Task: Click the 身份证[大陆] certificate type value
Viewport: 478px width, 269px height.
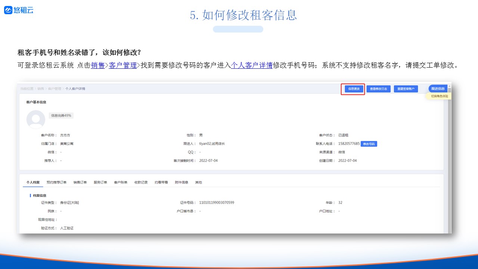Action: (69, 202)
